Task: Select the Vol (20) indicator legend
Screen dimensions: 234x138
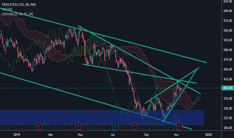Action: click(7, 9)
